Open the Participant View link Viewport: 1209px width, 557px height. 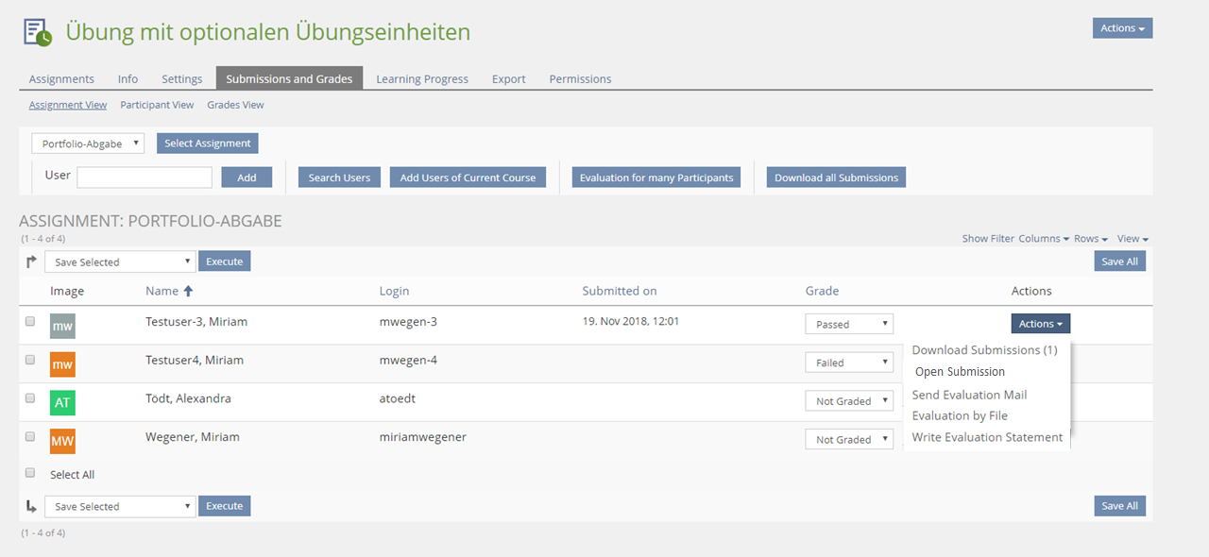click(x=157, y=105)
